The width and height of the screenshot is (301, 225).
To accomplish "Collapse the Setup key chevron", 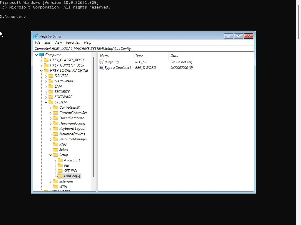I will coord(51,155).
